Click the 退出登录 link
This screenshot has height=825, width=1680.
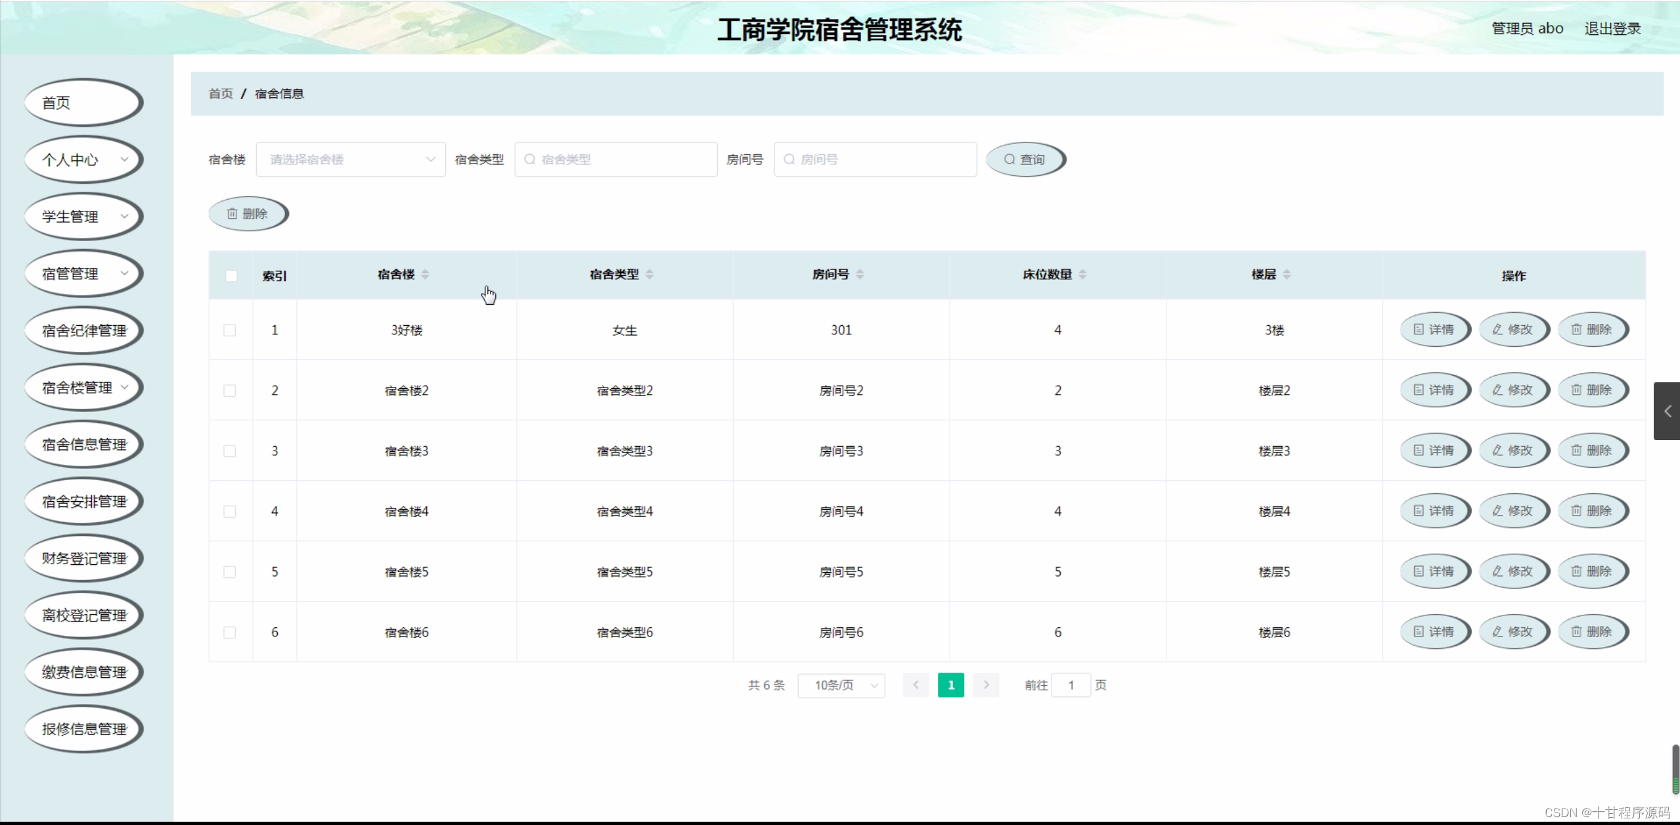point(1612,29)
